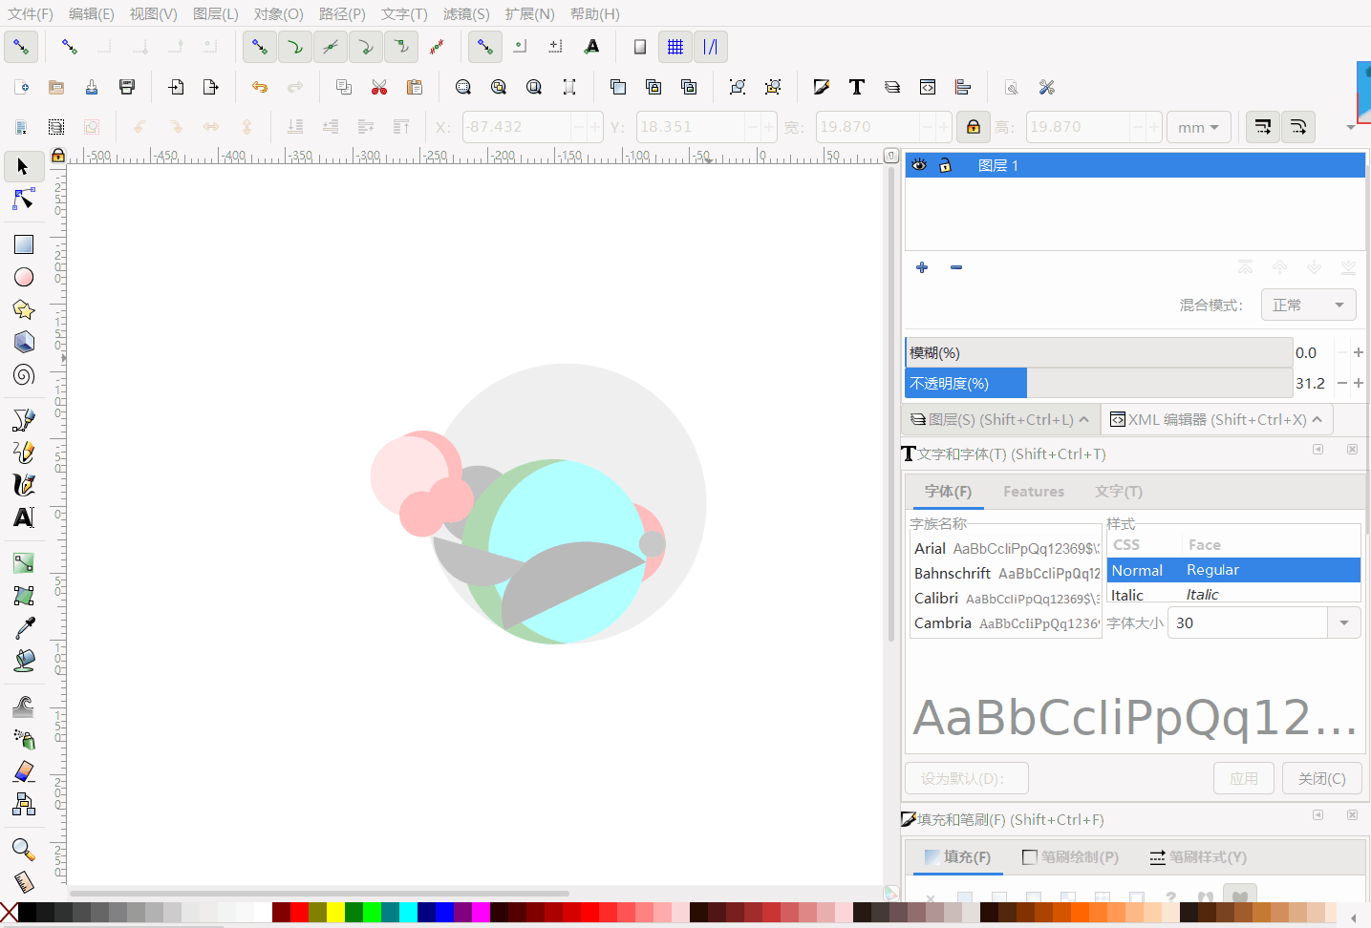This screenshot has height=928, width=1371.
Task: Open the 对象(O) menu
Action: tap(279, 13)
